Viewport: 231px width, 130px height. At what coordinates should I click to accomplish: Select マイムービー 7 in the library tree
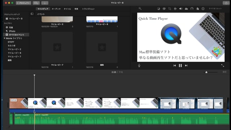[14, 57]
